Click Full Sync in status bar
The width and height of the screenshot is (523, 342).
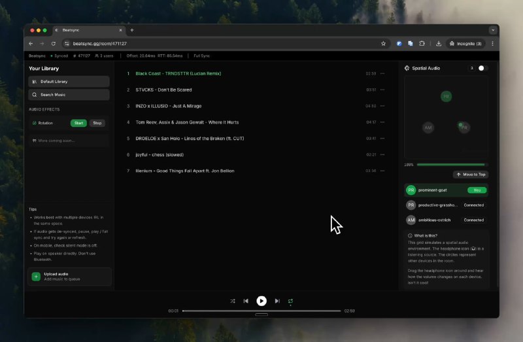201,56
